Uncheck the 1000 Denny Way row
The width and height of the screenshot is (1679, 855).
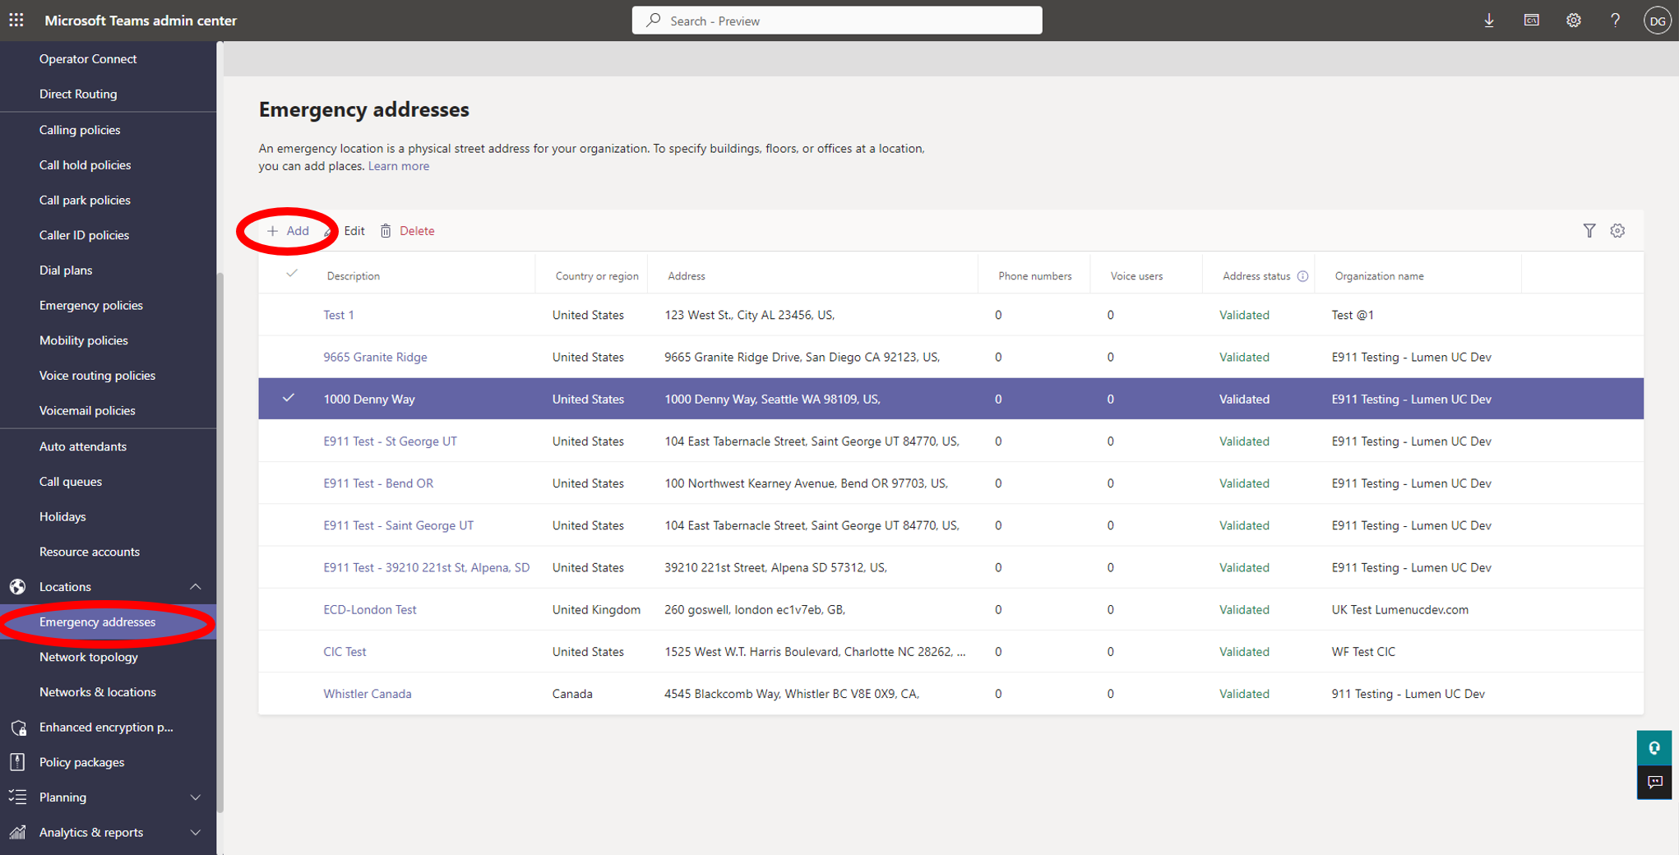pos(288,399)
